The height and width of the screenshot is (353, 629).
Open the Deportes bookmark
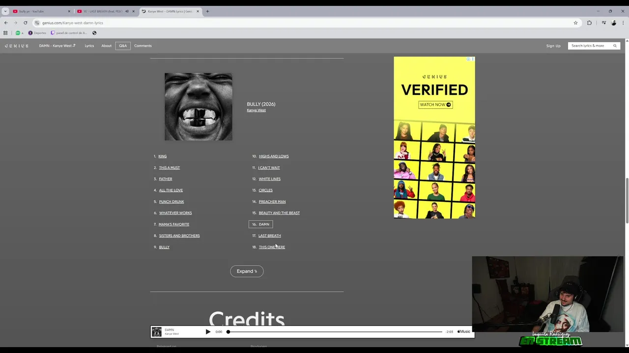(x=37, y=33)
